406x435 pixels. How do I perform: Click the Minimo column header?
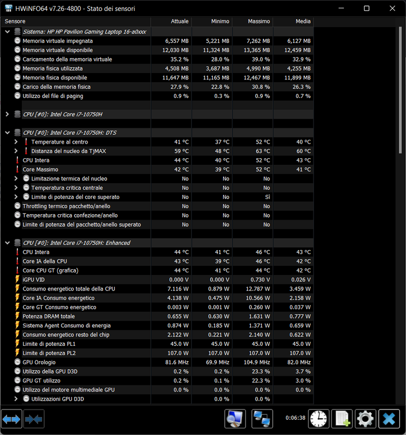(212, 21)
